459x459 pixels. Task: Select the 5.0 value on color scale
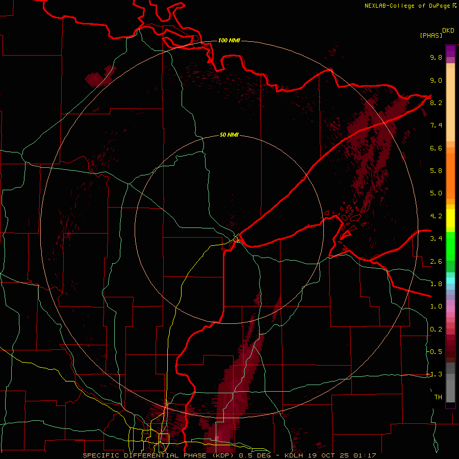coord(436,193)
